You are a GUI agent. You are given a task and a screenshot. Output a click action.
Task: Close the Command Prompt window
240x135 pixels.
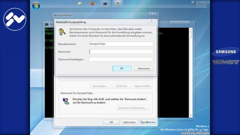(186, 22)
